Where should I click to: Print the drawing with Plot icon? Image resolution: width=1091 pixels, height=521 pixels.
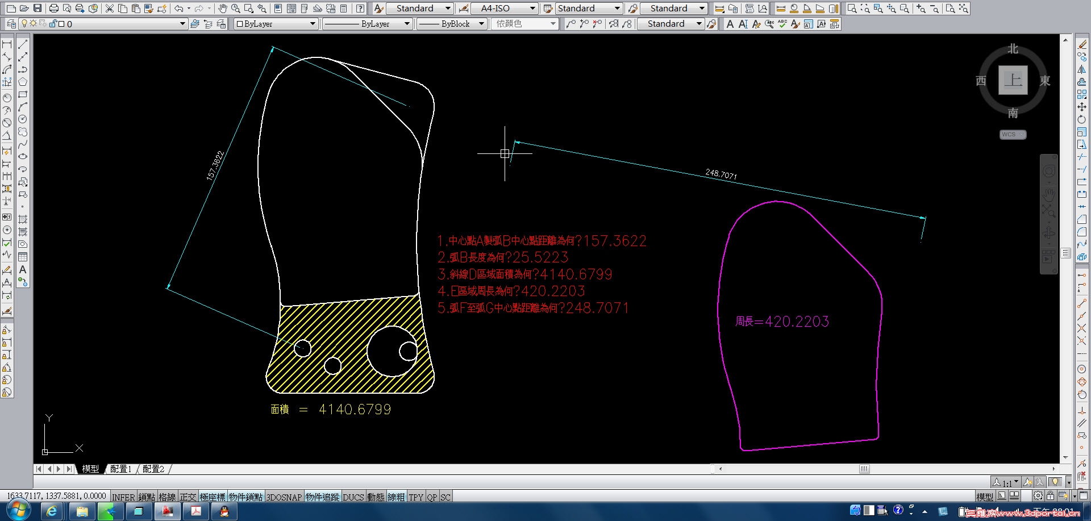pos(54,8)
